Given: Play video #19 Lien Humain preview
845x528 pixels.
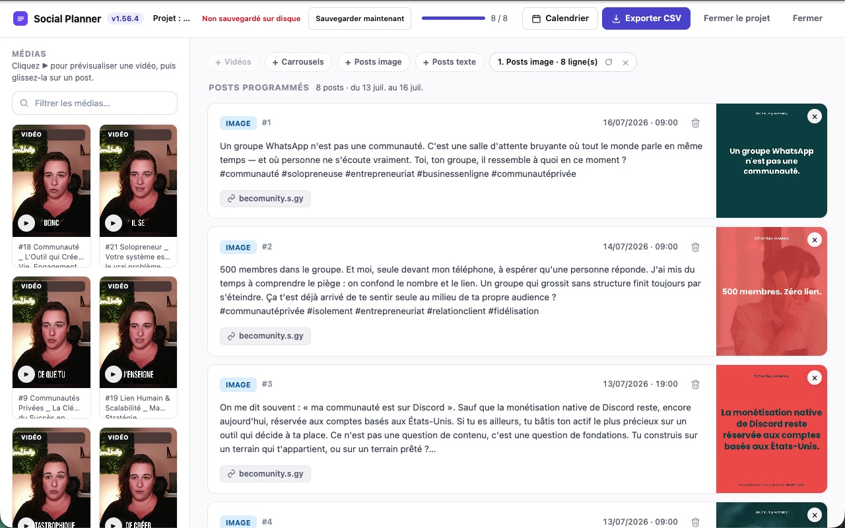Looking at the screenshot, I should (114, 374).
